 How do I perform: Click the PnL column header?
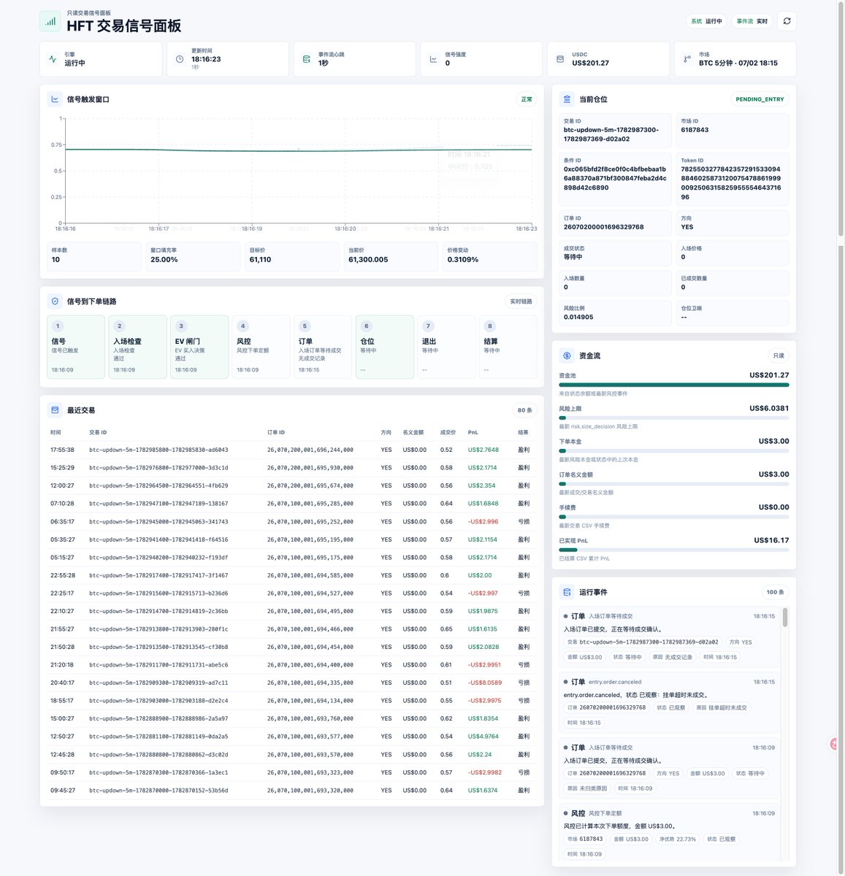click(x=473, y=432)
